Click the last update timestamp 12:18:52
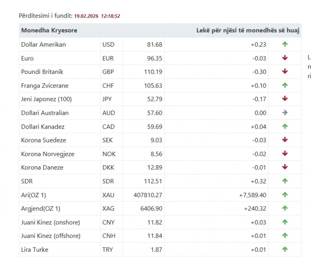 111,16
